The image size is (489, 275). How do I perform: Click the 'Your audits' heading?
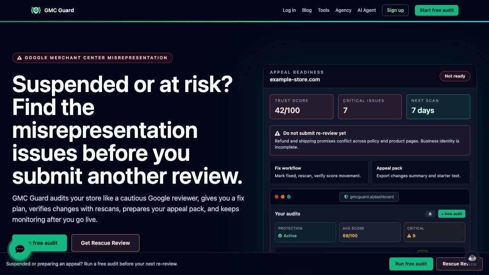point(288,214)
